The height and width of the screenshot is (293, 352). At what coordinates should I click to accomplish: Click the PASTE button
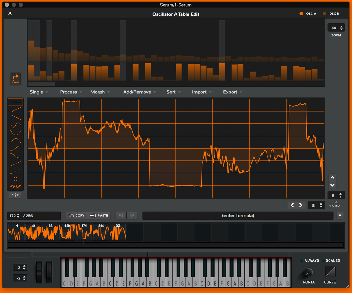(99, 215)
